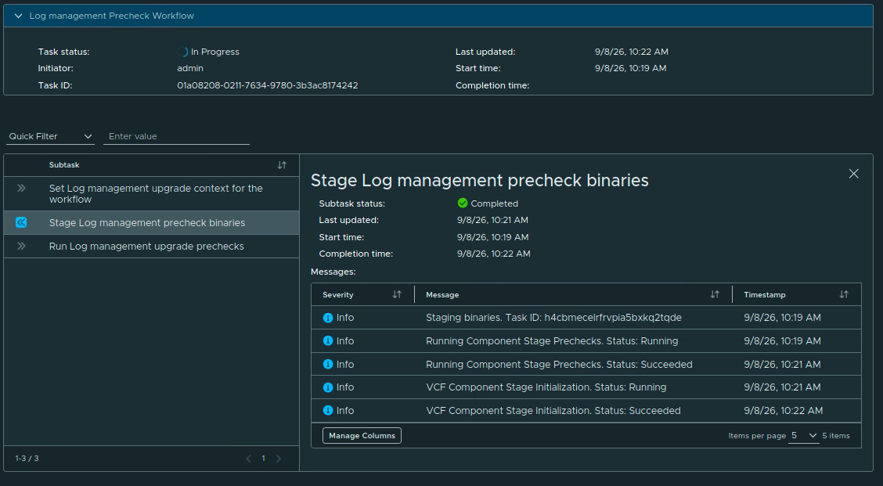Collapse details arrow for Stage Log management precheck binaries
The height and width of the screenshot is (486, 883).
click(21, 222)
